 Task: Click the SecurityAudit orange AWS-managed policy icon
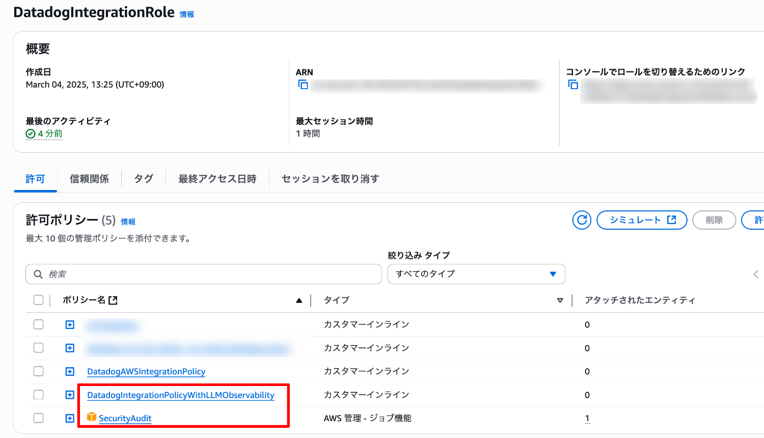tap(92, 418)
